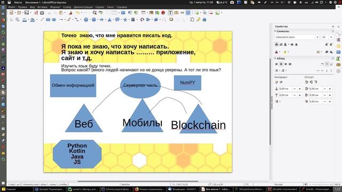342x192 pixels.
Task: Click the Insert Chart icon
Action: (x=157, y=13)
